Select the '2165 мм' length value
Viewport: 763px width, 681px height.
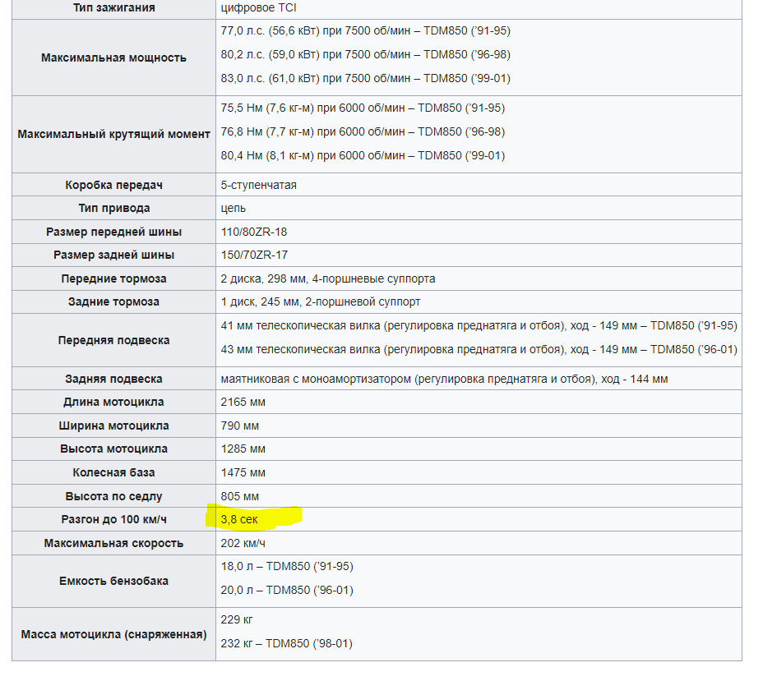click(243, 403)
